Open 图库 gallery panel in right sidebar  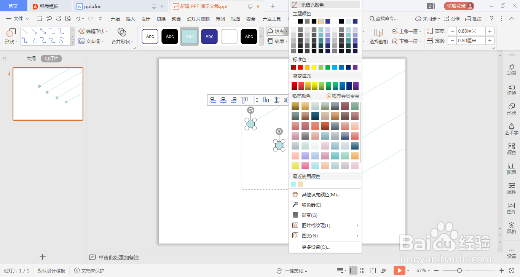pos(512,208)
